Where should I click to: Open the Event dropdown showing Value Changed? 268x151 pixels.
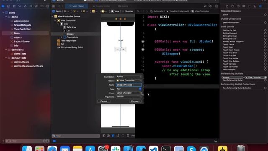click(129, 93)
